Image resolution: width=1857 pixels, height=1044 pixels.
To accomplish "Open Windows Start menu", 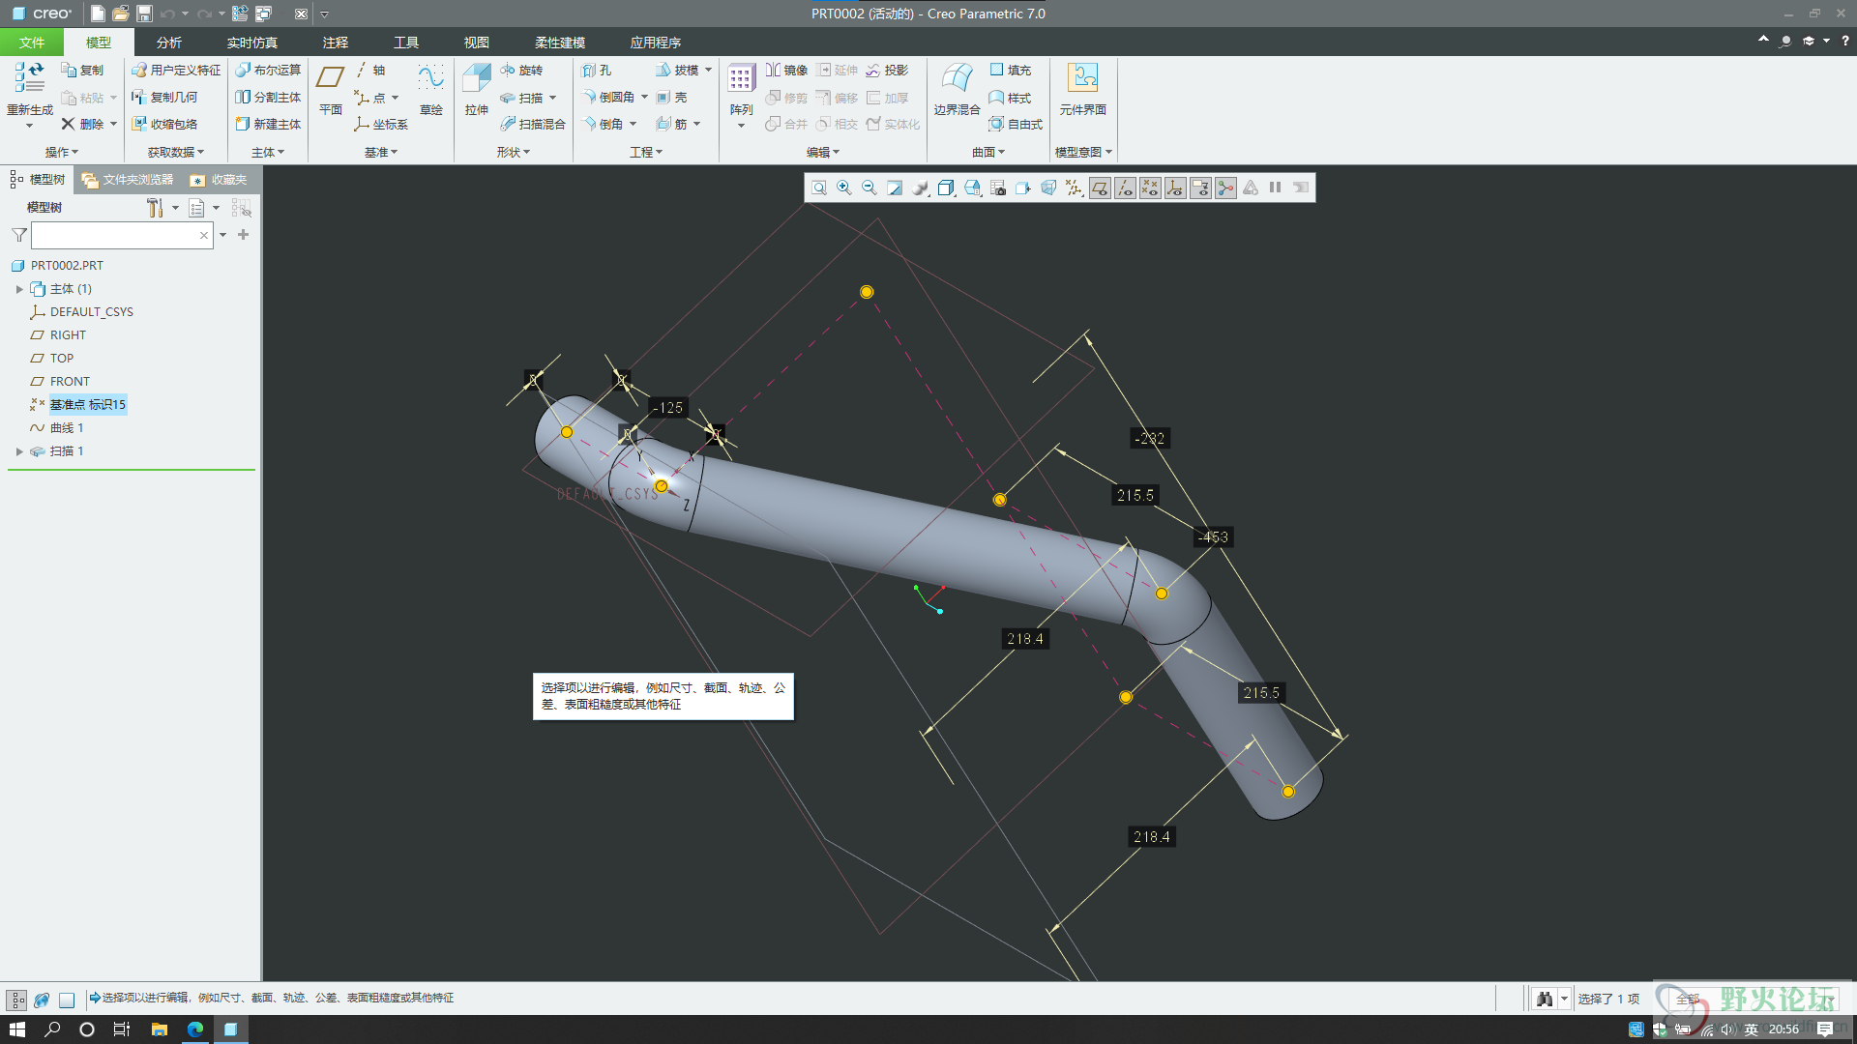I will (17, 1029).
